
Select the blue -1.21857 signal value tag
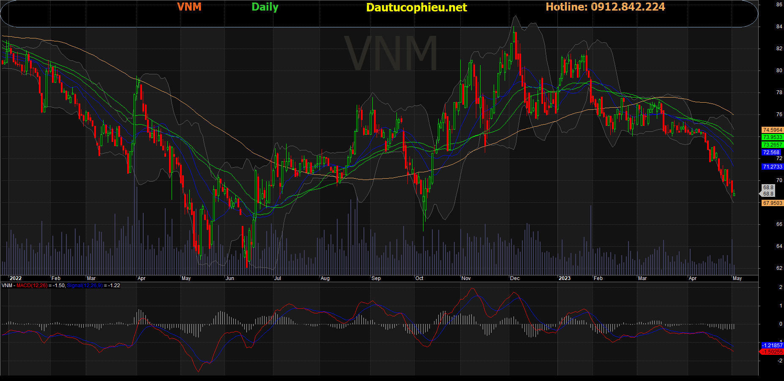[x=772, y=346]
